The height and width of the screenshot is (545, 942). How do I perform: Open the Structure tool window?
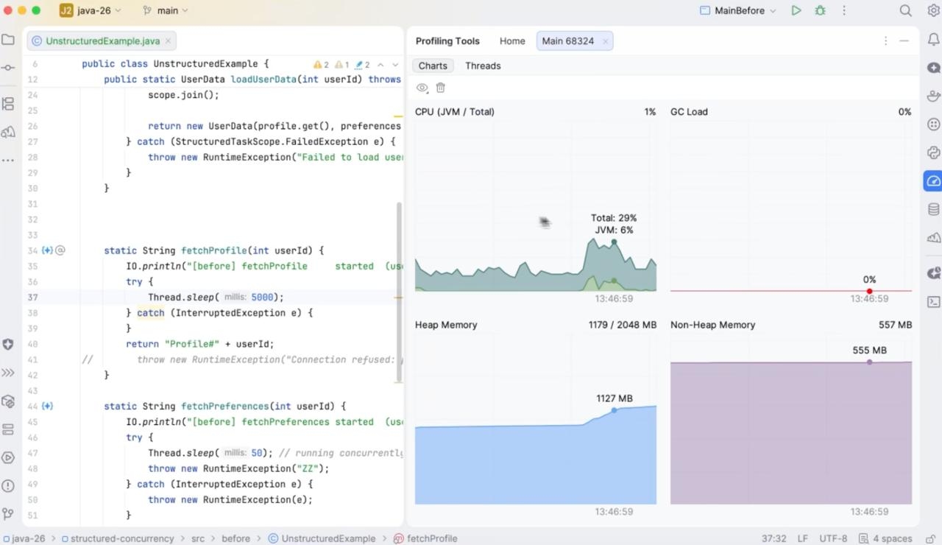pos(8,104)
